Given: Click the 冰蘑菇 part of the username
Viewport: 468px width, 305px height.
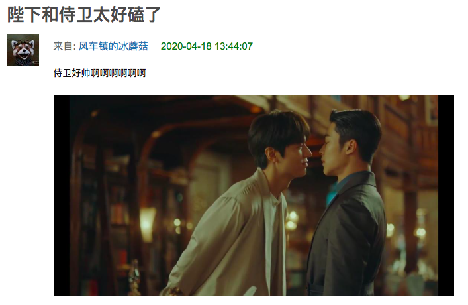Looking at the screenshot, I should click(x=133, y=46).
